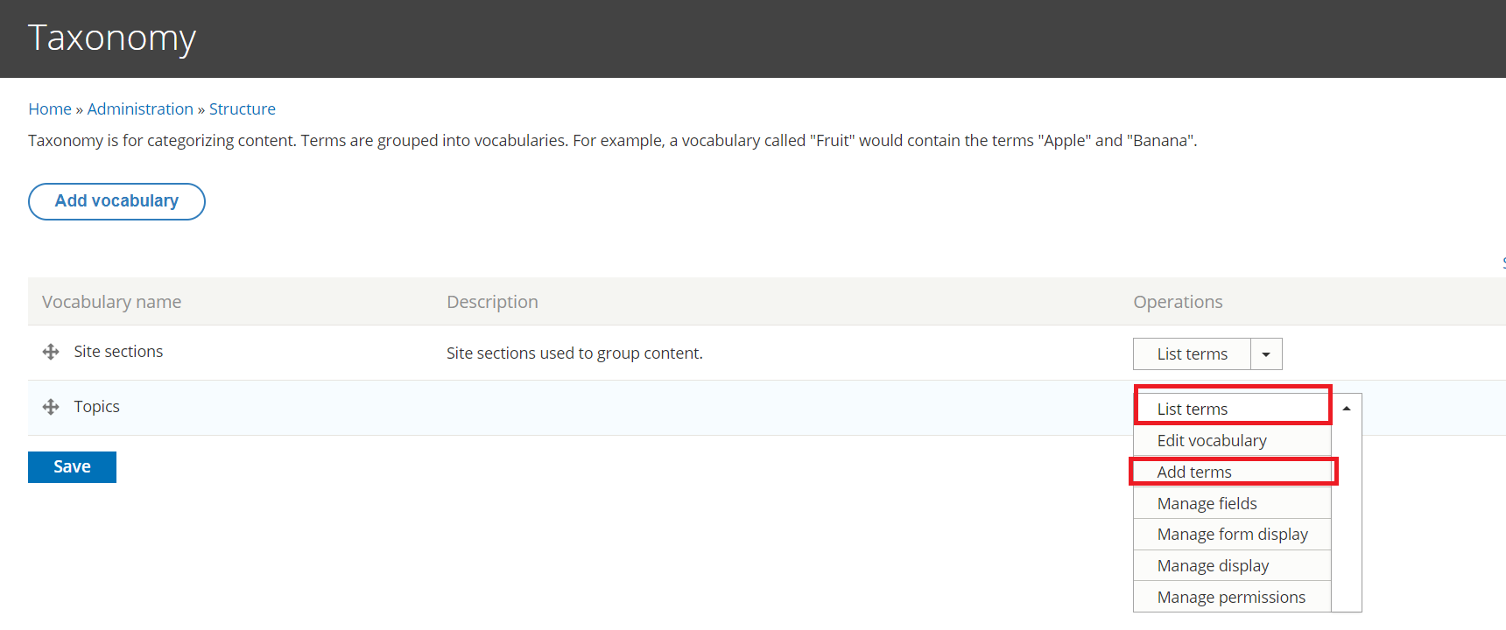Click the Vocabulary name column header

coord(111,302)
